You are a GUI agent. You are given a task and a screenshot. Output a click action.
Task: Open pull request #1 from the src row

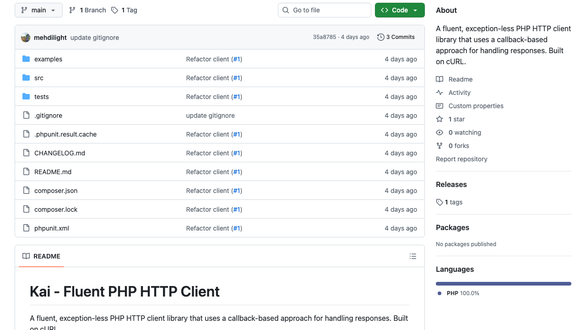click(x=237, y=78)
